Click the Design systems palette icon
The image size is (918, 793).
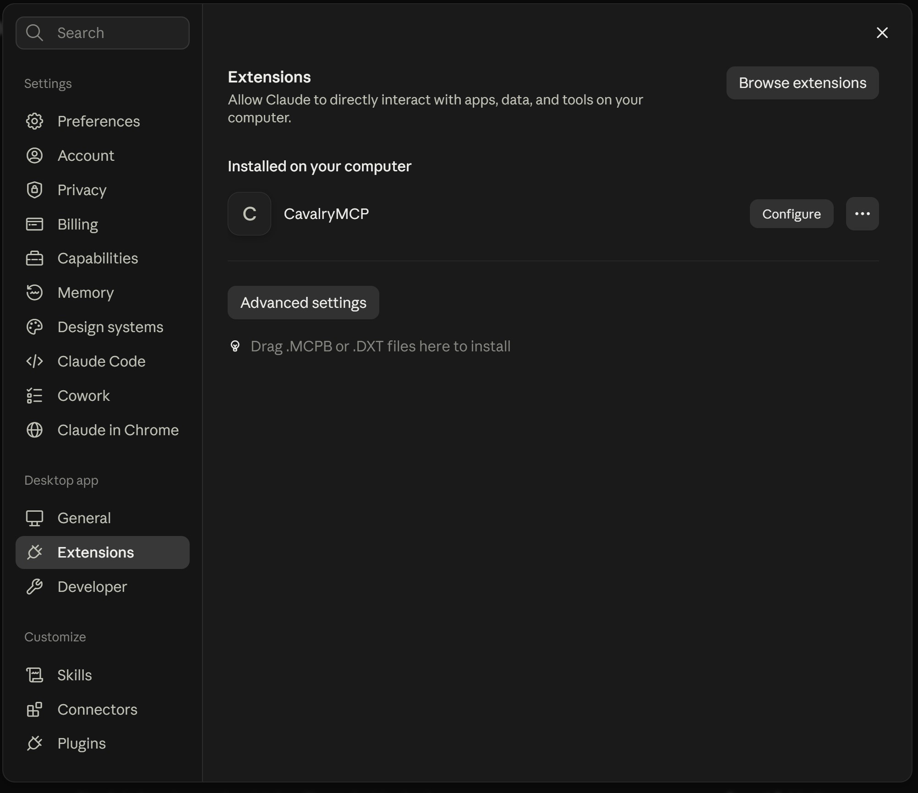point(34,327)
